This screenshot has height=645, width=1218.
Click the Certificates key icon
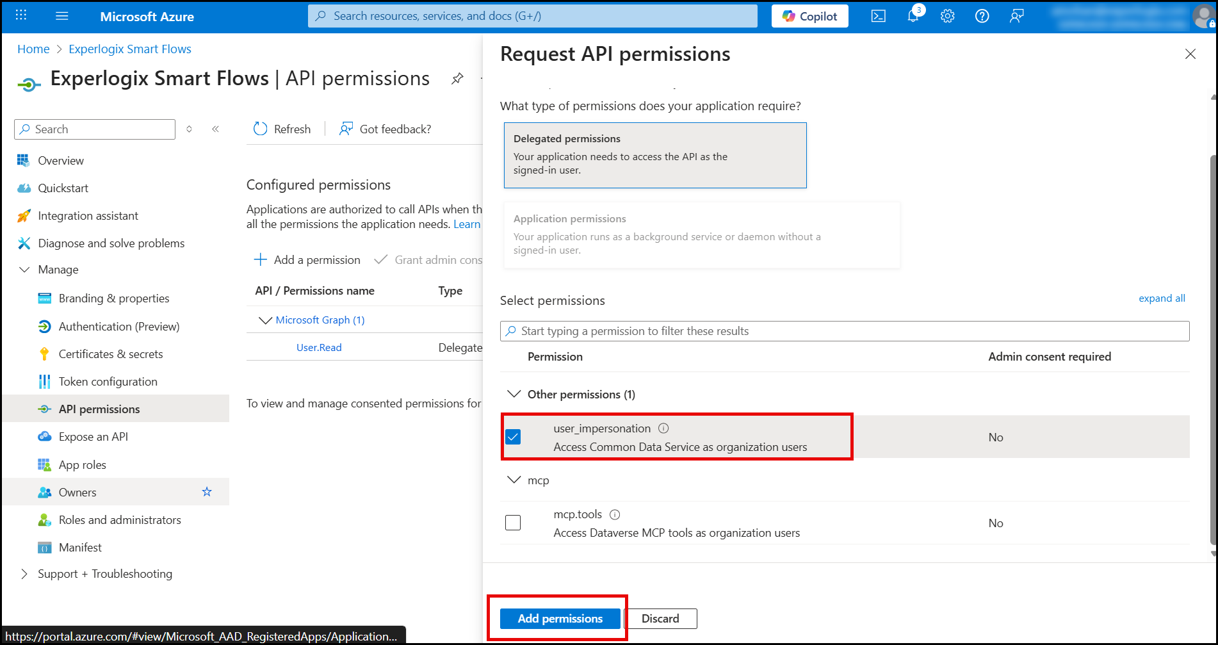[44, 354]
